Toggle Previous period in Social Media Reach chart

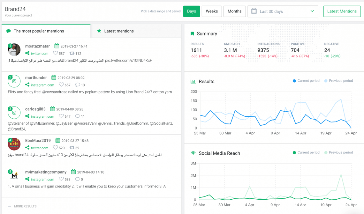(x=339, y=152)
